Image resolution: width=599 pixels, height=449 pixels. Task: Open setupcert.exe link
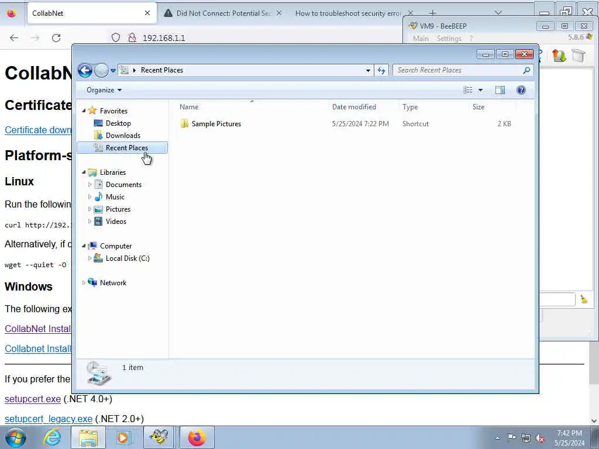point(33,399)
